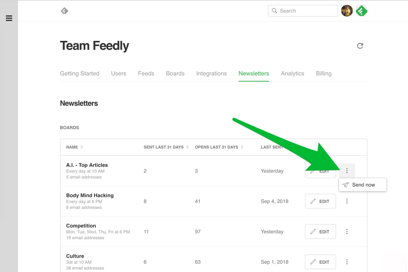Click the Competition newsletter name
This screenshot has height=272, width=408.
(81, 225)
